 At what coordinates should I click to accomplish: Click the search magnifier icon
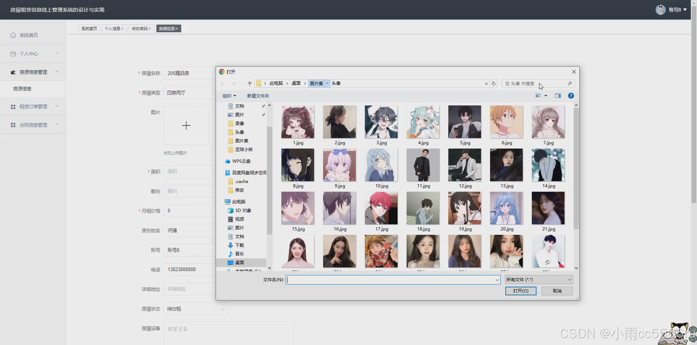coord(570,84)
